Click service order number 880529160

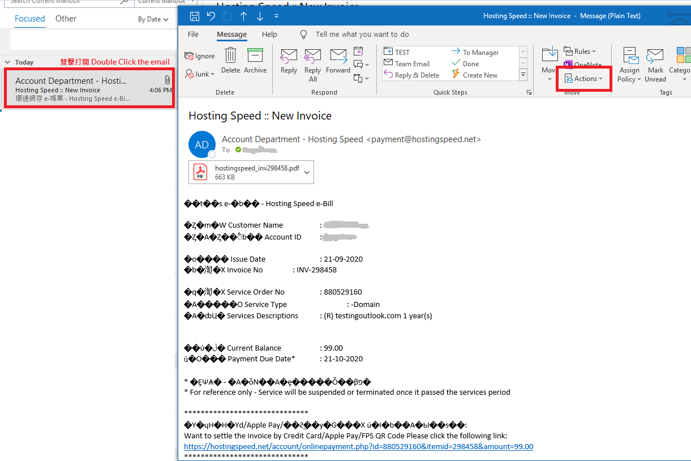click(x=343, y=292)
